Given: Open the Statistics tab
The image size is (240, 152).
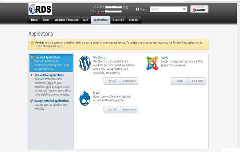Looking at the screenshot, I should coord(118,20).
